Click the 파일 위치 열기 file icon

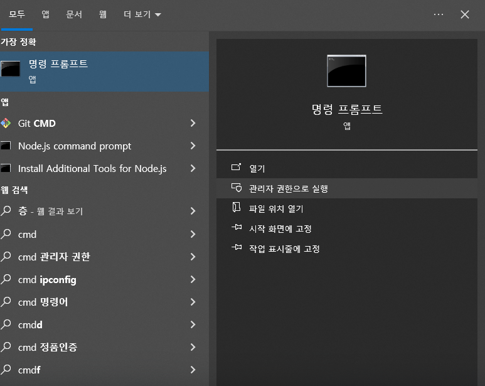click(x=237, y=207)
